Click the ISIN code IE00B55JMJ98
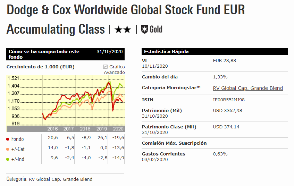This screenshot has width=294, height=186. click(x=229, y=100)
